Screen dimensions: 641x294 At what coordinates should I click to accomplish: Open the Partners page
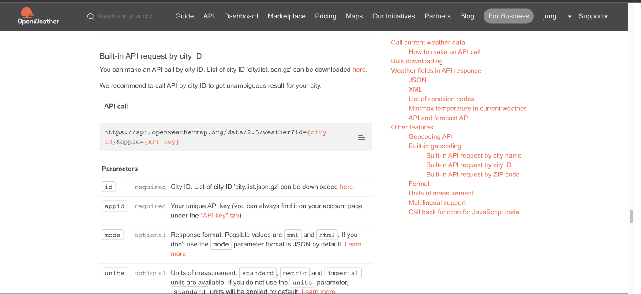[x=438, y=16]
